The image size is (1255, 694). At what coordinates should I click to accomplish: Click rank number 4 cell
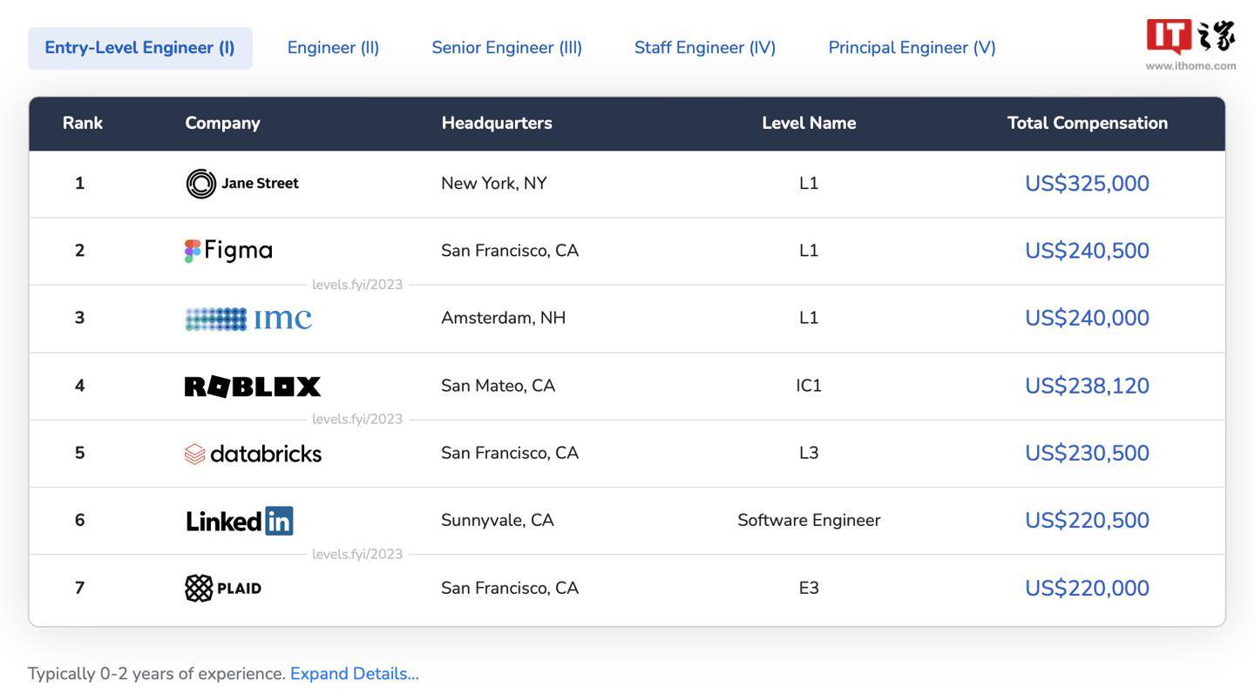[x=80, y=386]
